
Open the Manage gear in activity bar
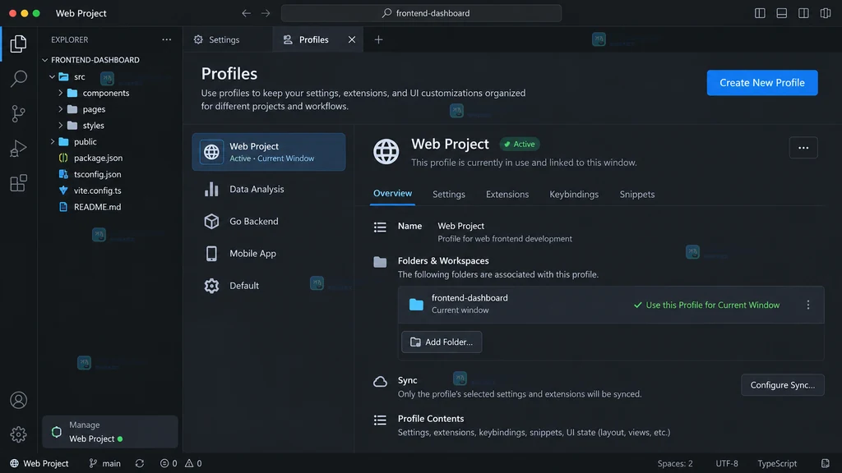tap(18, 434)
